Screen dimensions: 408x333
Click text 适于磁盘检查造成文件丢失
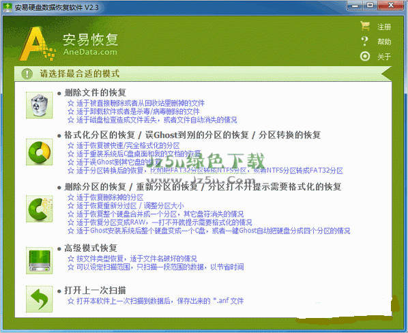click(116, 120)
